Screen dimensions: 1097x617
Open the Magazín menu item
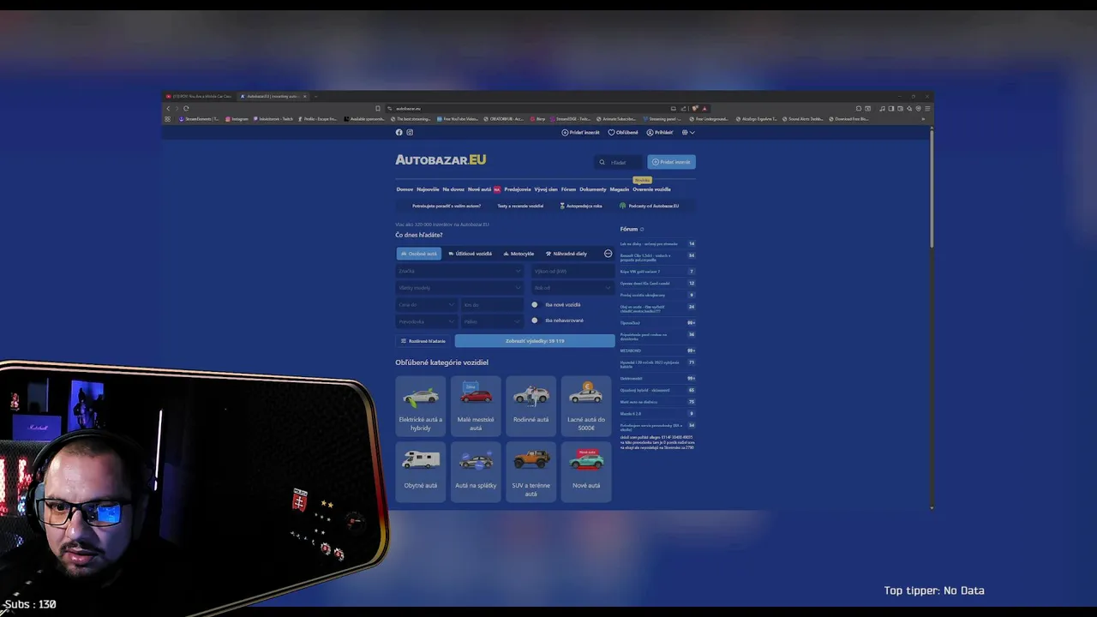620,189
